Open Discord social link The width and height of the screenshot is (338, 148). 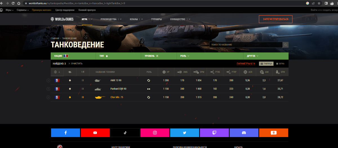coord(244,132)
